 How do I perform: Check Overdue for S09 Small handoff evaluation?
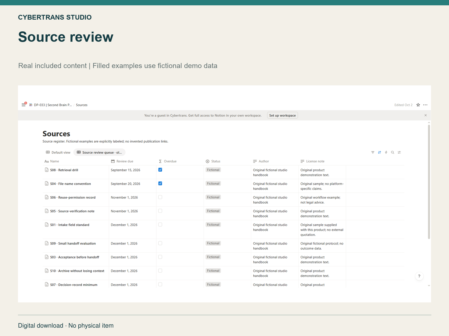tap(160, 243)
